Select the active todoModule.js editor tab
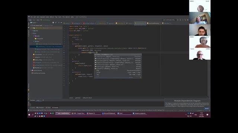238x133 pixels. [x=140, y=23]
